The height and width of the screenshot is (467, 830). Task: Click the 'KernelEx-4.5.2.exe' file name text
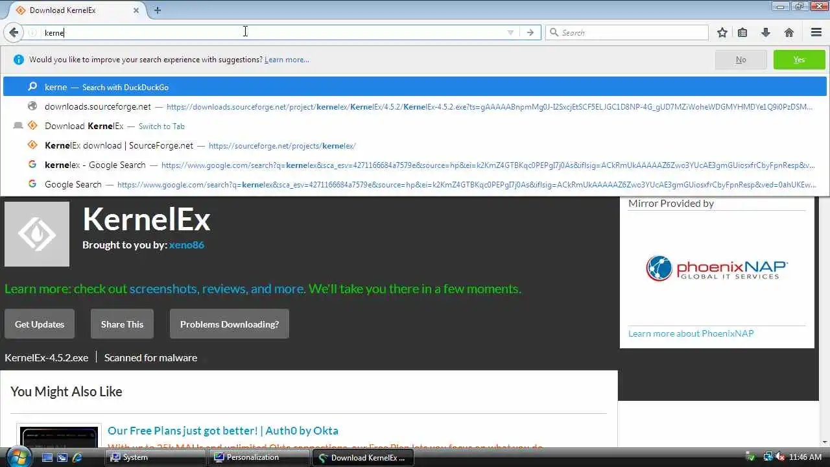(46, 357)
